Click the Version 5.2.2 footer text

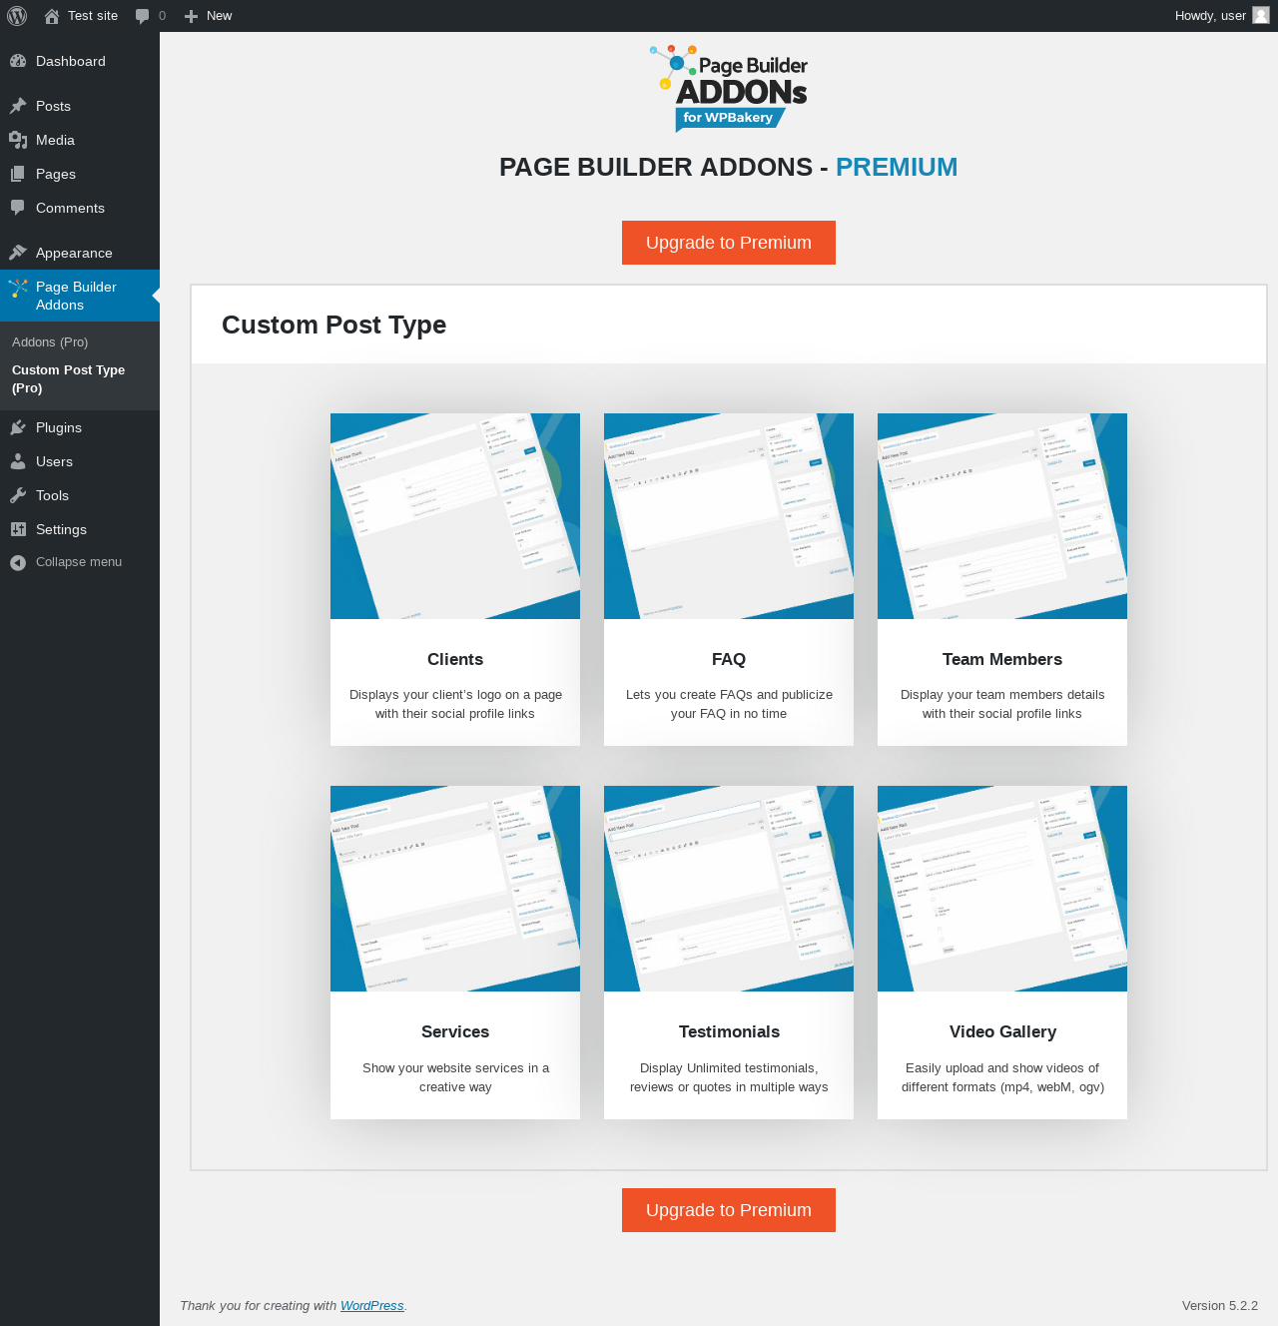tap(1220, 1305)
